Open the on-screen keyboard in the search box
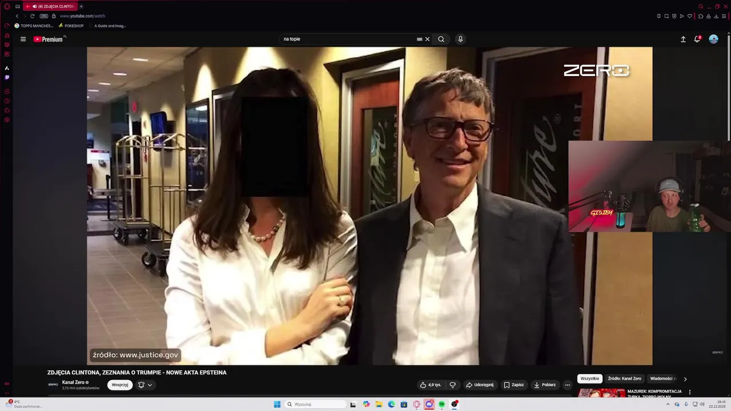This screenshot has width=731, height=411. coord(420,39)
